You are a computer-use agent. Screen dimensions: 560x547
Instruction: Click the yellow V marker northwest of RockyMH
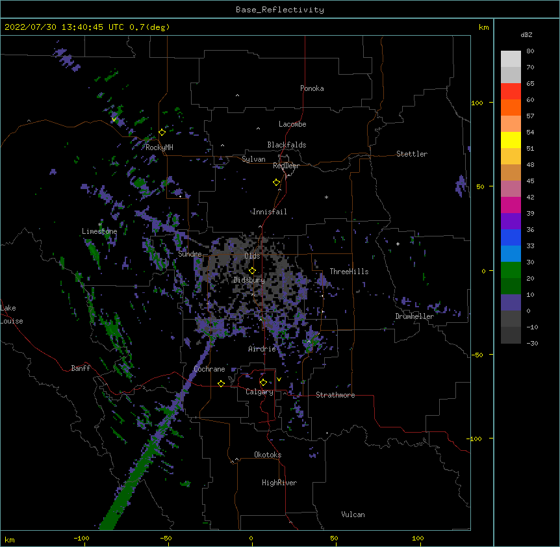click(114, 119)
